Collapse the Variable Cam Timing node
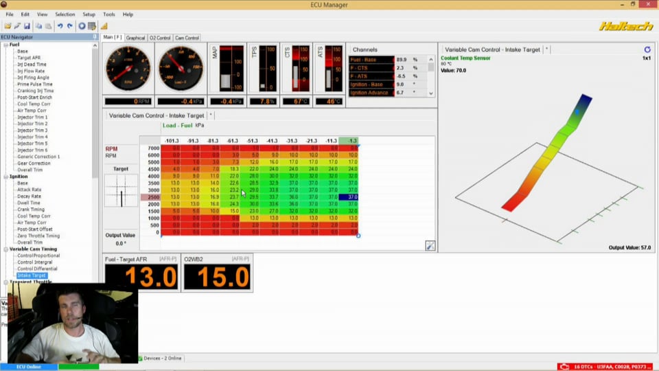Screen dimensions: 659x371 coord(6,249)
